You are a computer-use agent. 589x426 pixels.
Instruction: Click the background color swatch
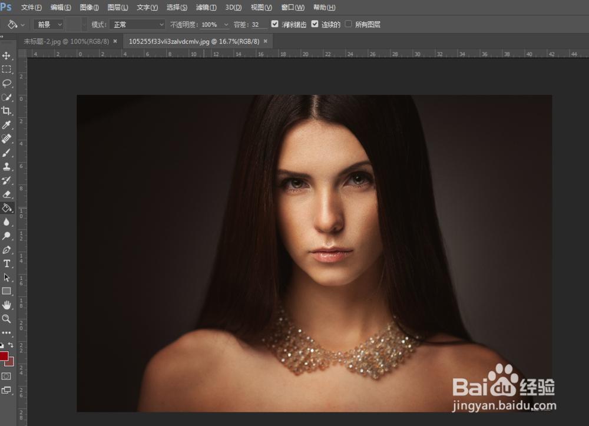coord(11,362)
